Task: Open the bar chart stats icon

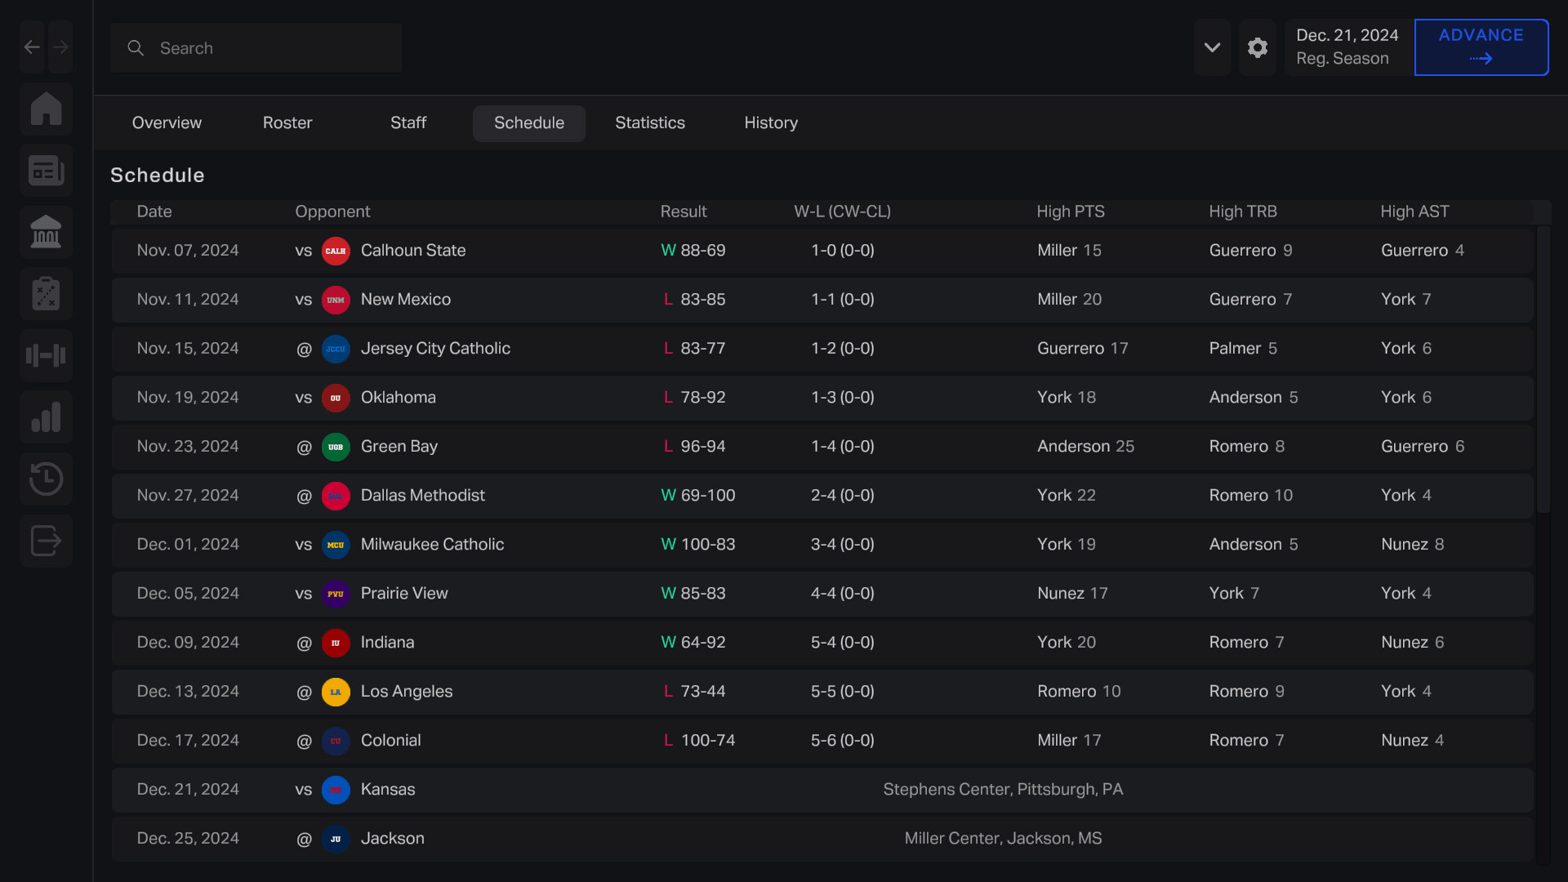Action: click(x=47, y=417)
